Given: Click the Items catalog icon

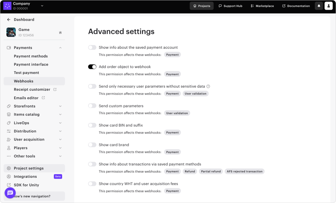Looking at the screenshot, I should tap(9, 115).
